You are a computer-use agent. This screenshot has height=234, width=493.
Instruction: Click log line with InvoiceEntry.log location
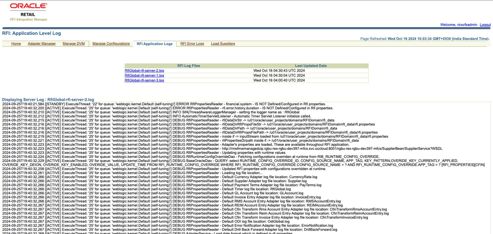tap(161, 197)
